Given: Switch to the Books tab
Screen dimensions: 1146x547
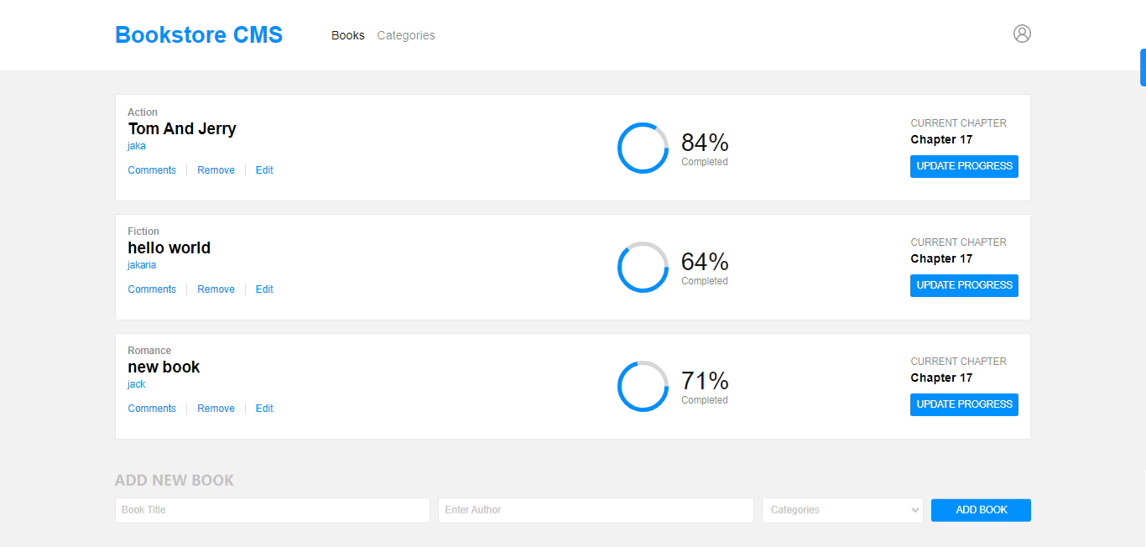Looking at the screenshot, I should click(348, 35).
